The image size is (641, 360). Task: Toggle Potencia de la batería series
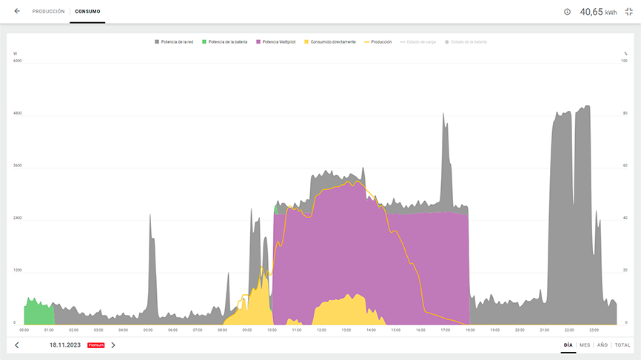click(226, 42)
